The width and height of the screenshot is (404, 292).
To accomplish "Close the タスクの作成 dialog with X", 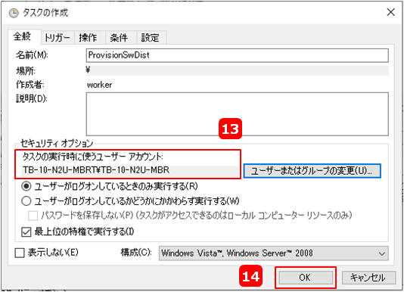I will (x=390, y=12).
